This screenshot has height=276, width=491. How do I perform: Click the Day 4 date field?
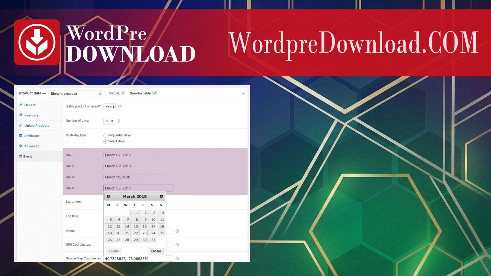tap(138, 188)
